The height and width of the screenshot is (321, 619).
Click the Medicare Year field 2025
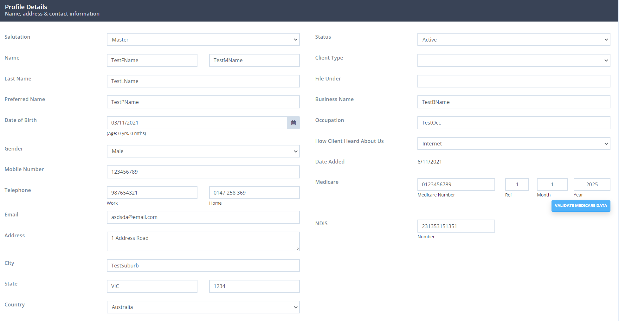tap(592, 184)
